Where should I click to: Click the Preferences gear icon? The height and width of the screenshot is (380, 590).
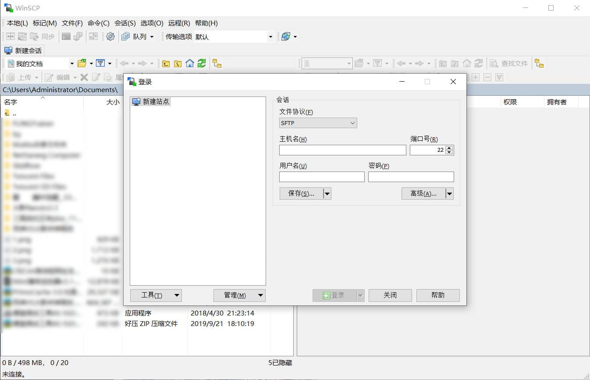click(x=110, y=36)
